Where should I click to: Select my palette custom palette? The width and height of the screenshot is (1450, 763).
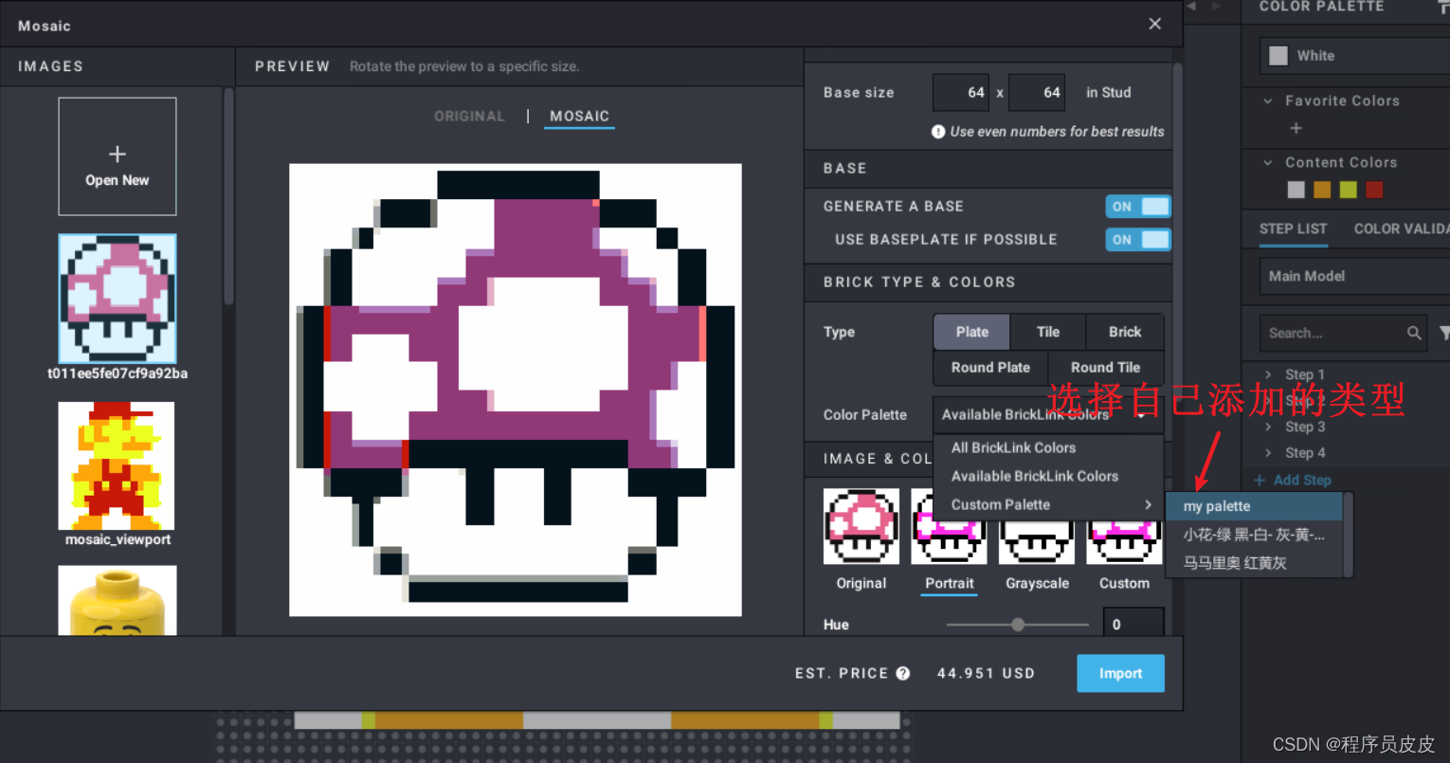click(1255, 506)
